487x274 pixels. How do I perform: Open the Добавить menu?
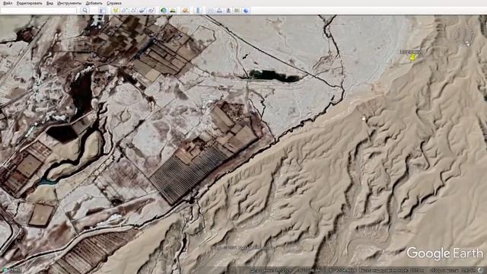94,3
